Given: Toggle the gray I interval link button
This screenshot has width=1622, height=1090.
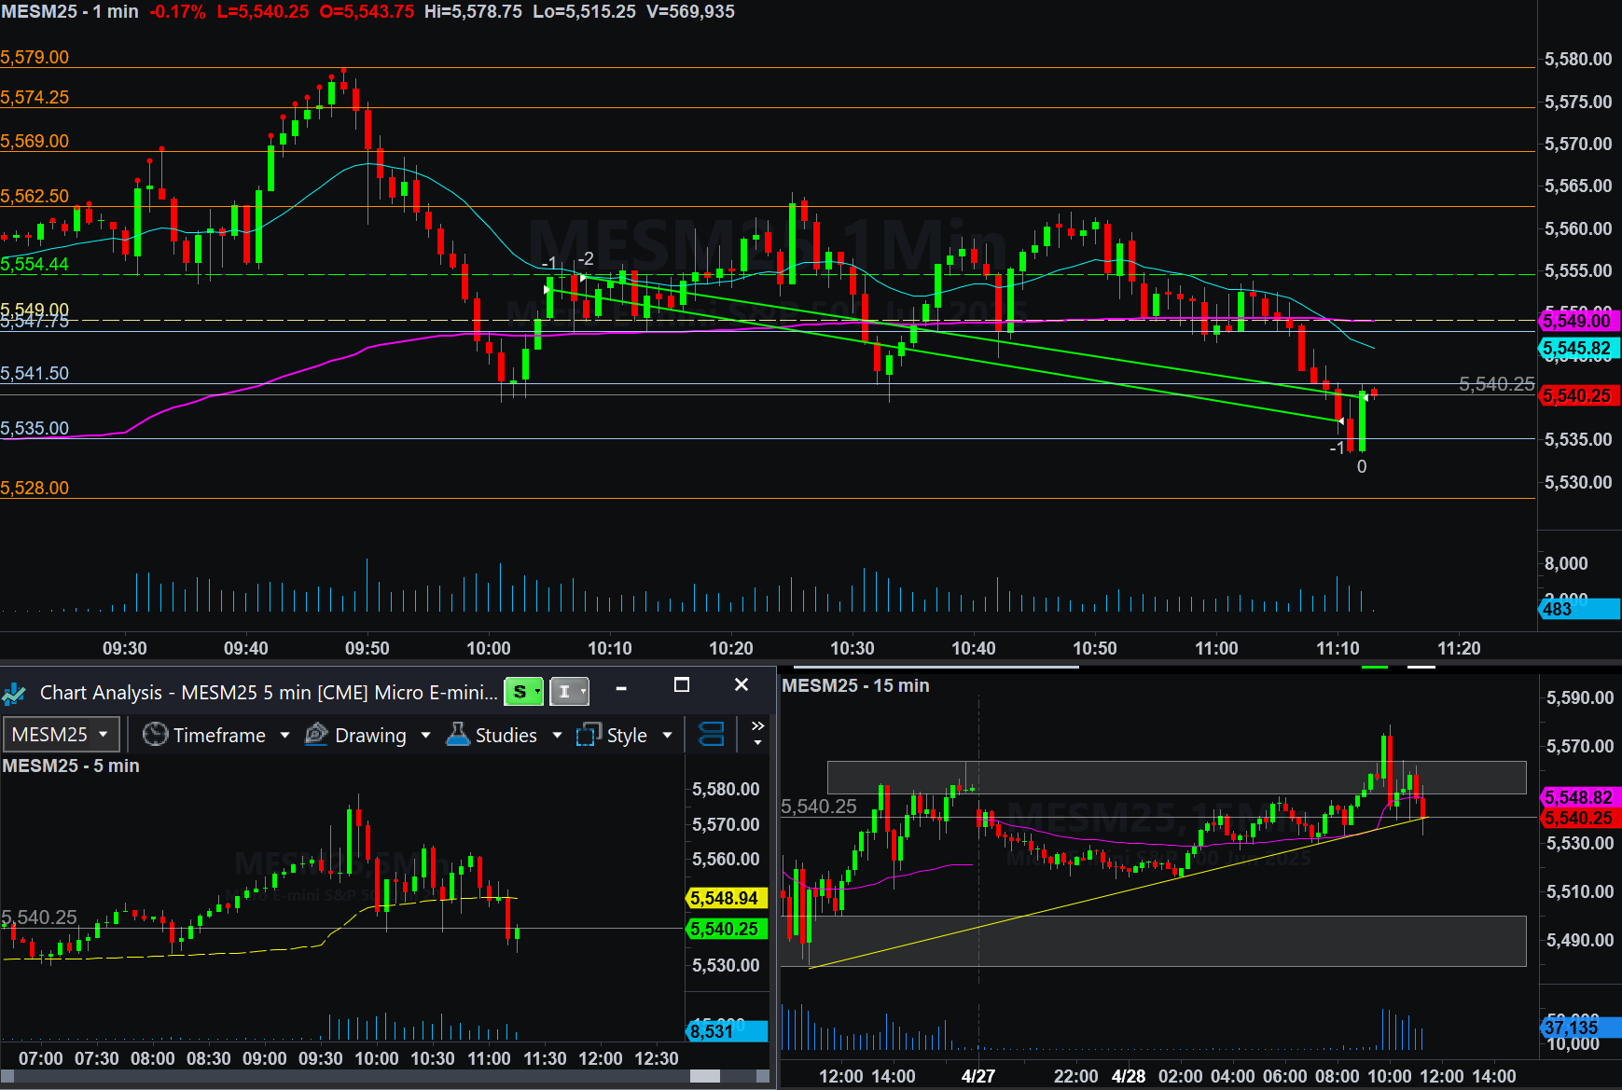Looking at the screenshot, I should click(x=569, y=691).
